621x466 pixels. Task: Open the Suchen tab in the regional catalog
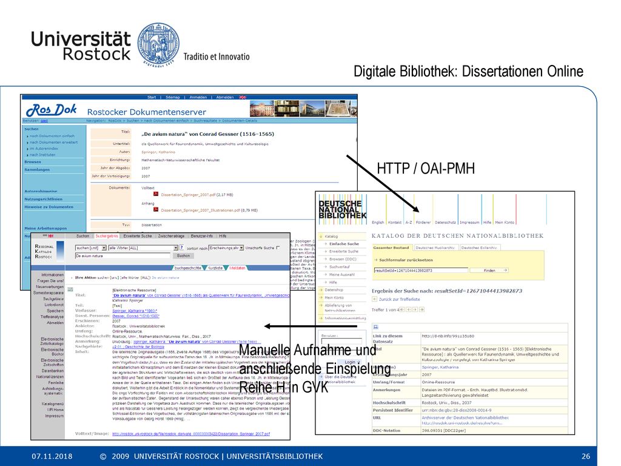tap(82, 236)
